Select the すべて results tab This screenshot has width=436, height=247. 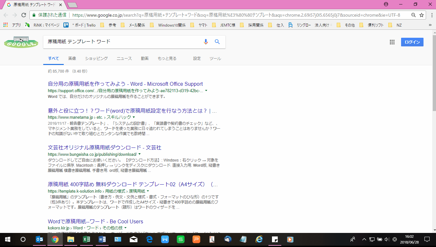coord(53,59)
